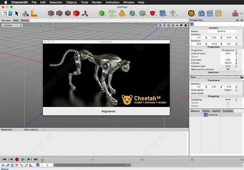
Task: Open viewport gear settings icon
Action: coord(186,25)
